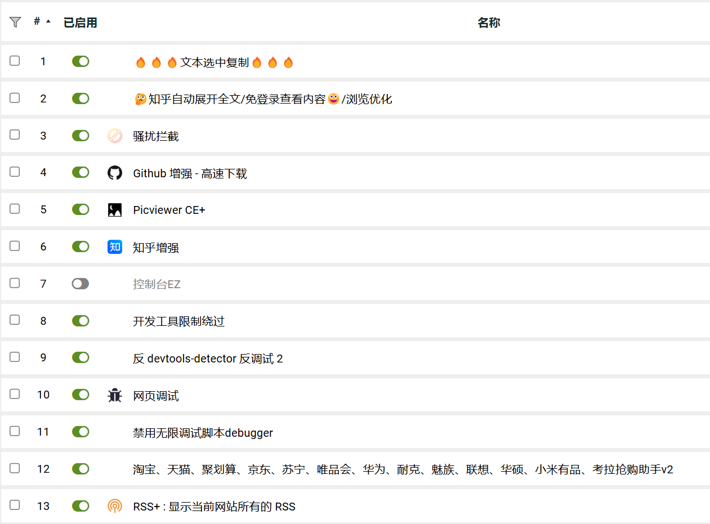
Task: Open 反 devtools-detector 反调试 2 script
Action: click(208, 359)
